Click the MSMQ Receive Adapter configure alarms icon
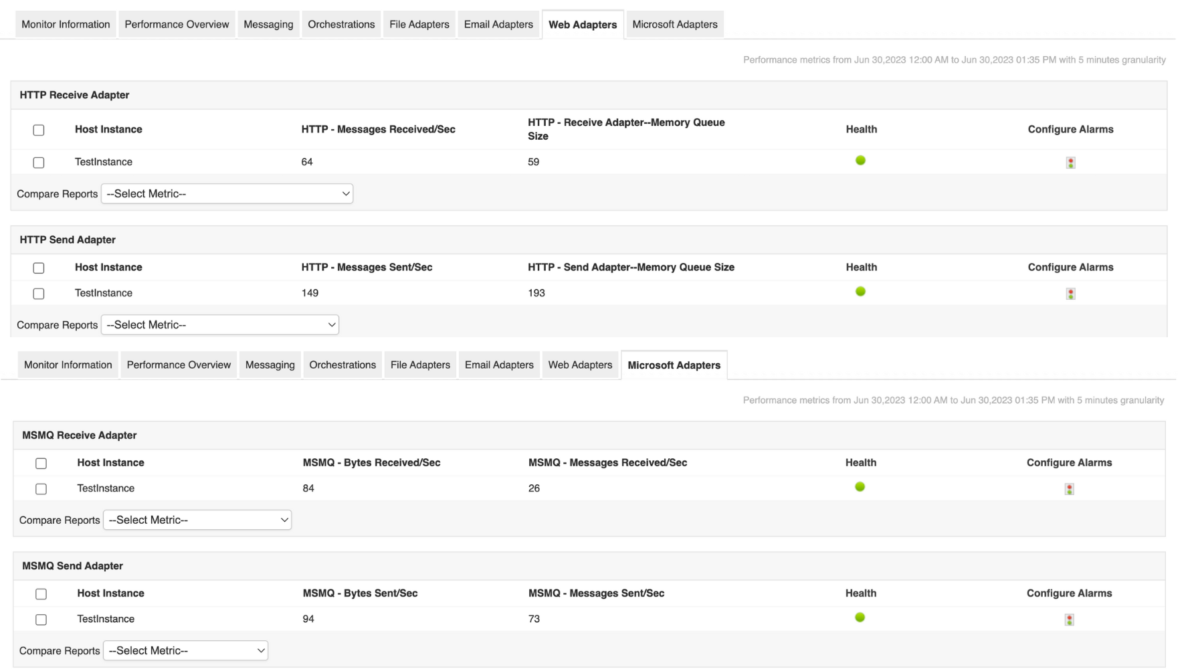The width and height of the screenshot is (1190, 669). point(1069,489)
